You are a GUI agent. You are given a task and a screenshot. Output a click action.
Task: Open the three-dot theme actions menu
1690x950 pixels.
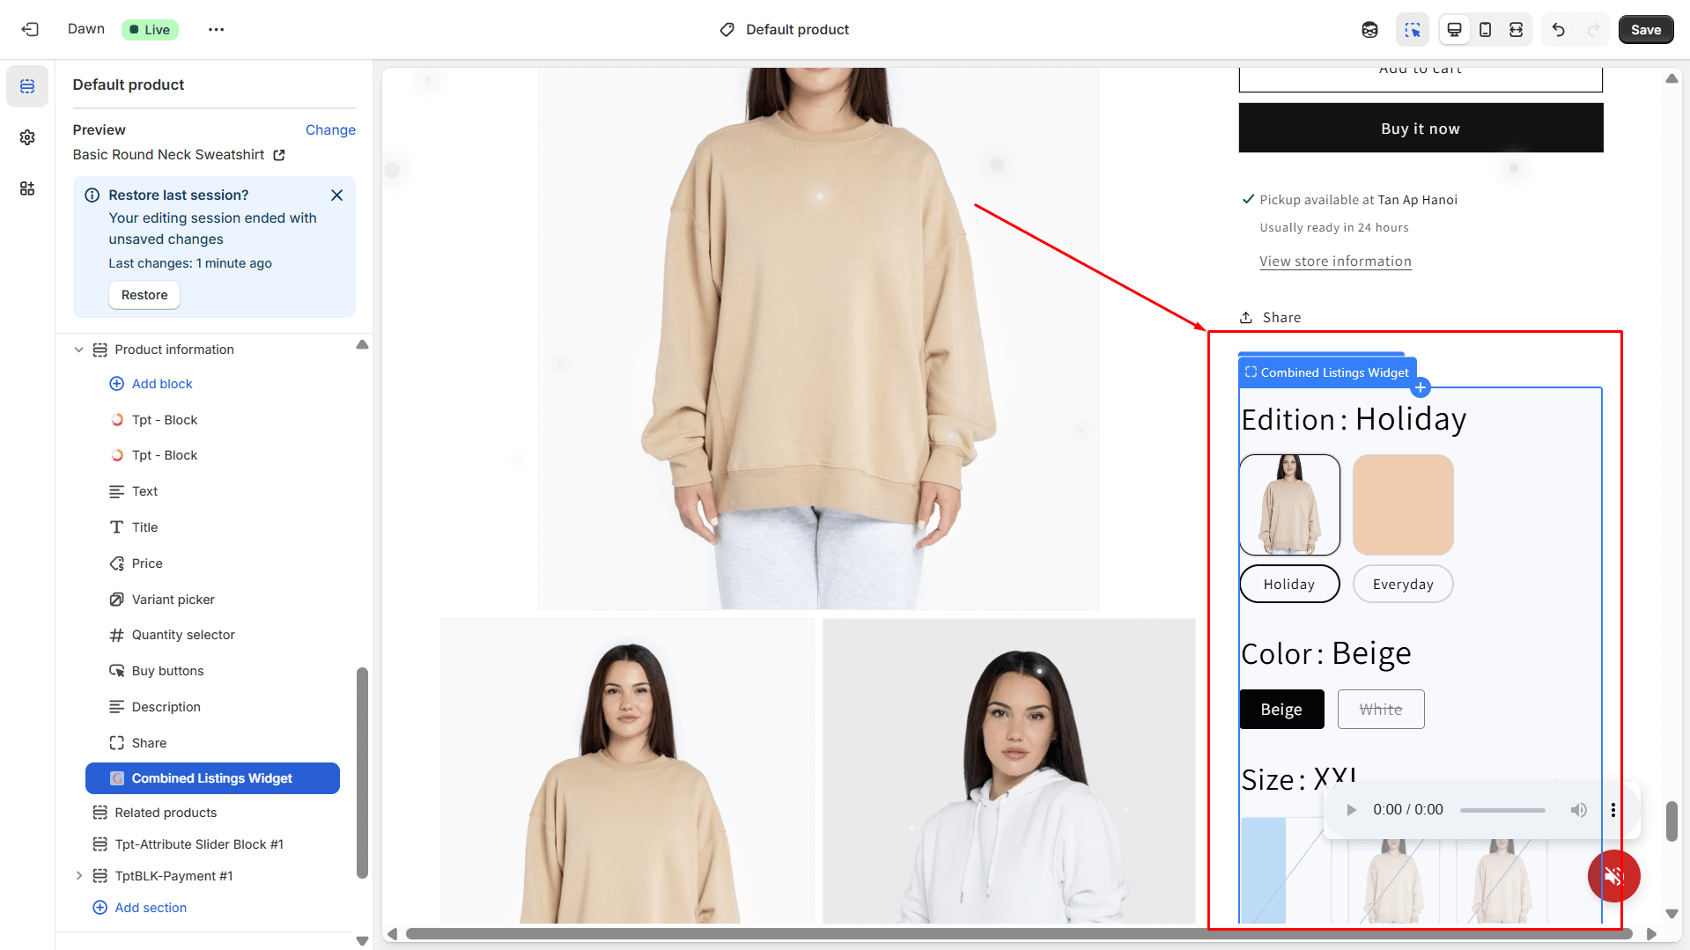216,29
